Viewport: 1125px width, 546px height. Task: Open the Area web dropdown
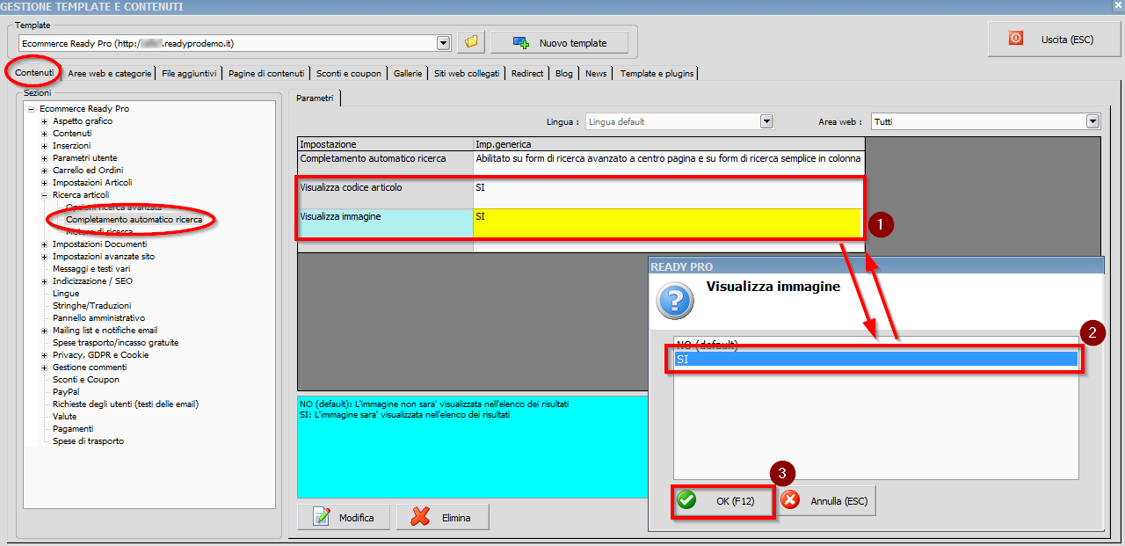1092,121
